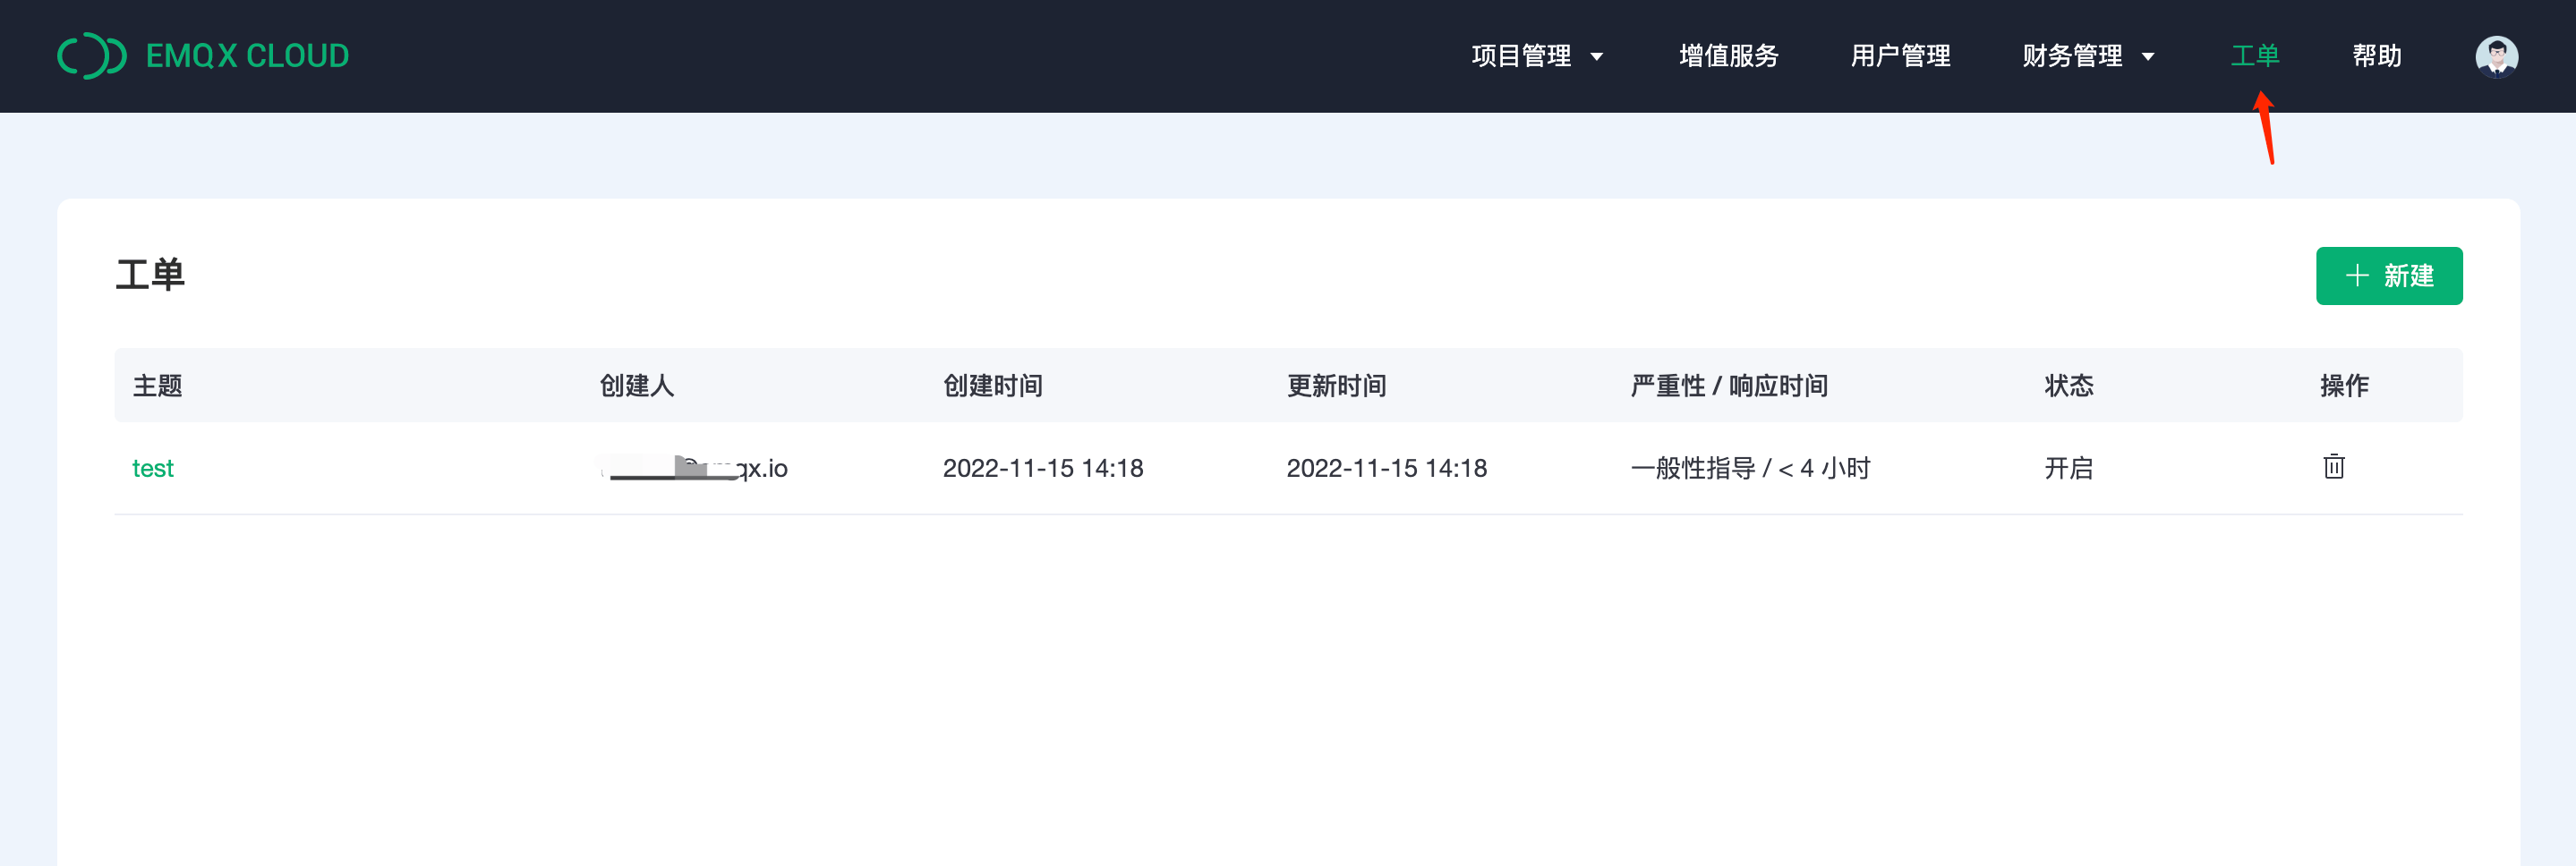
Task: Open the ticket named test
Action: tap(153, 469)
